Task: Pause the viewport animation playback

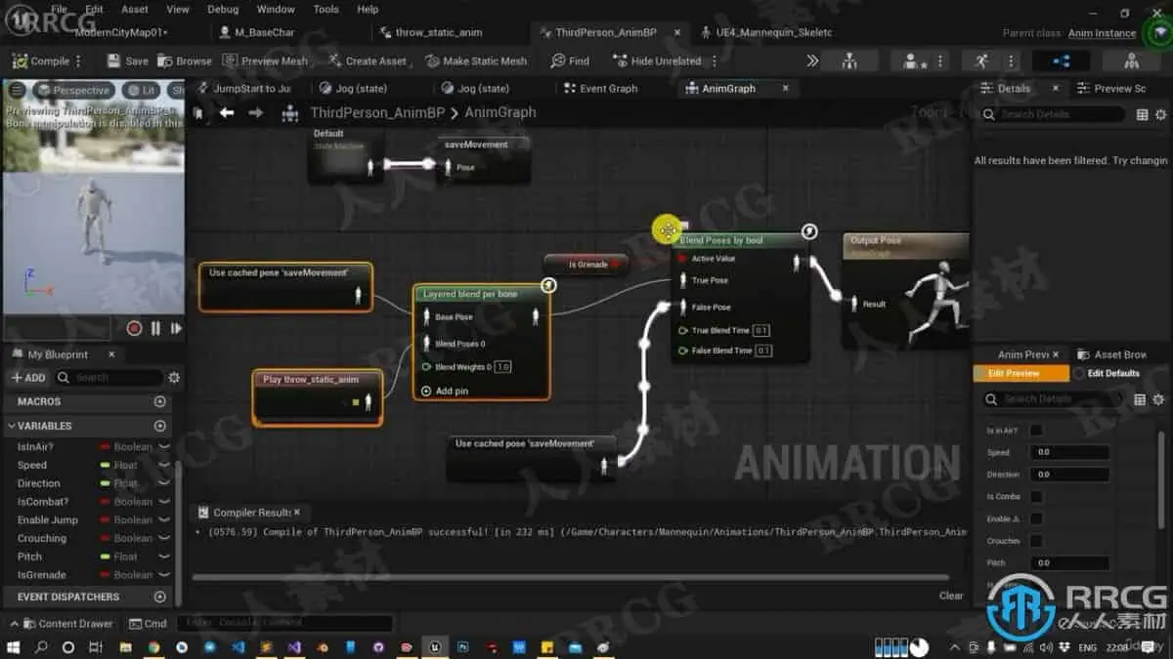Action: [156, 329]
